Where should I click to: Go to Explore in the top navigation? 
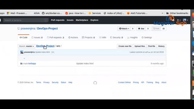[x=94, y=20]
